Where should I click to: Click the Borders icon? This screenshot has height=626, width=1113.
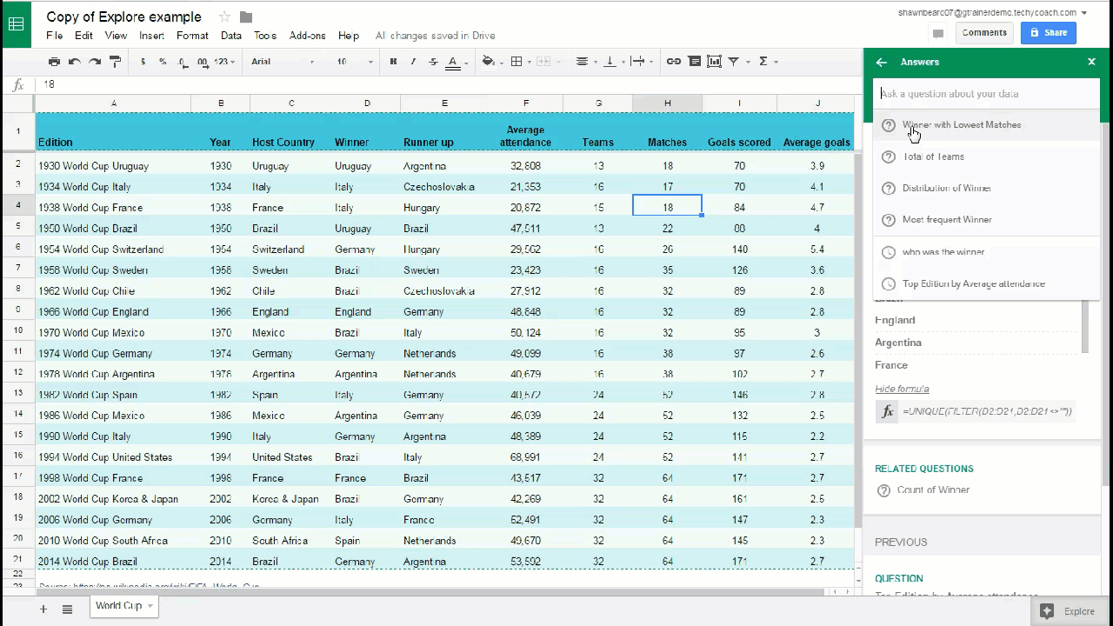517,62
